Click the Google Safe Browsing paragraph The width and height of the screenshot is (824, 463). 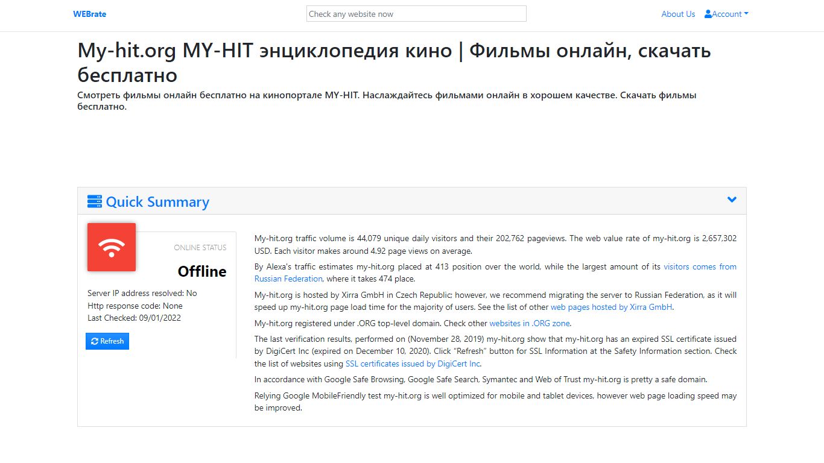click(x=481, y=380)
